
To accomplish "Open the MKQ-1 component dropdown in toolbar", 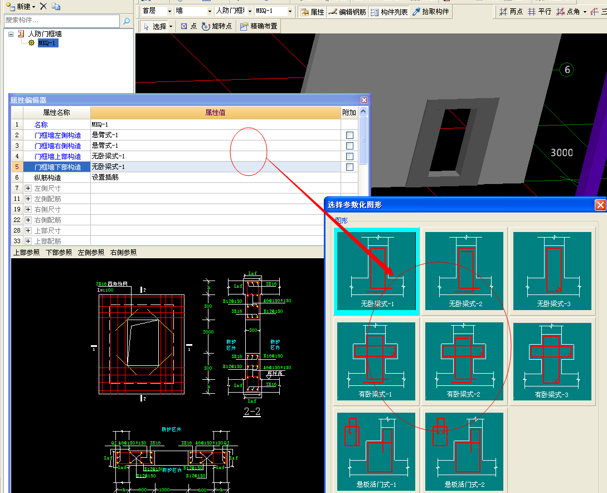I will coord(290,11).
